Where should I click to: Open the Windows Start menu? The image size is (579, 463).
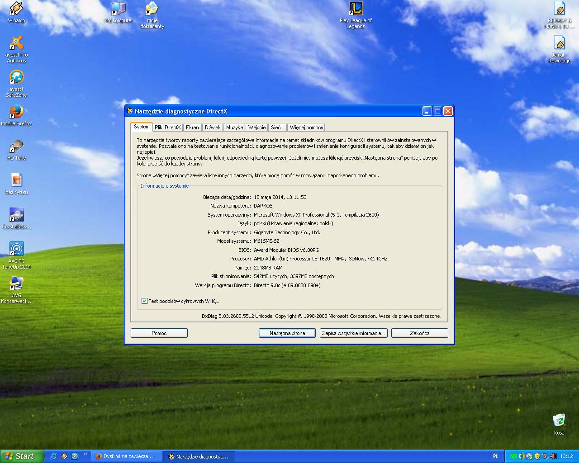click(x=22, y=456)
